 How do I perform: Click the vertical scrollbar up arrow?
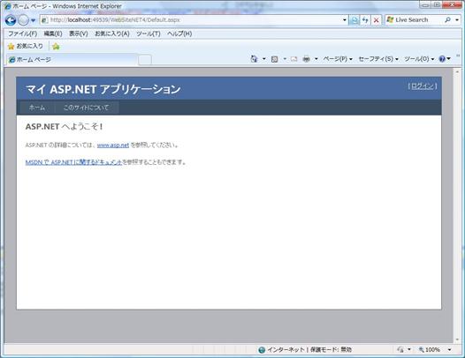[x=457, y=72]
